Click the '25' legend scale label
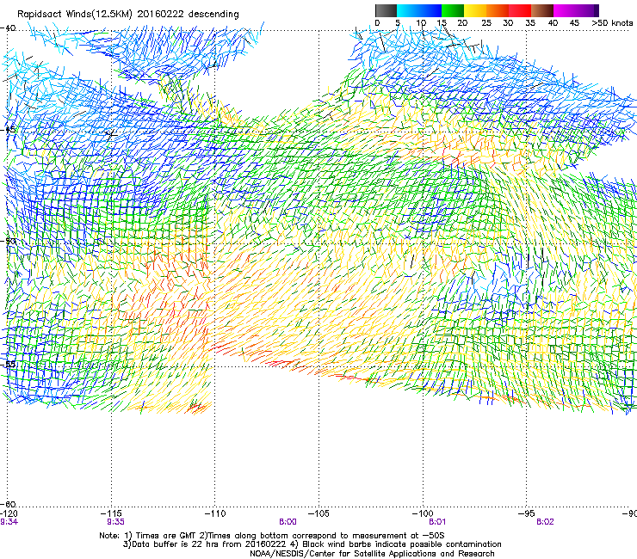Image resolution: width=637 pixels, height=559 pixels. point(486,23)
